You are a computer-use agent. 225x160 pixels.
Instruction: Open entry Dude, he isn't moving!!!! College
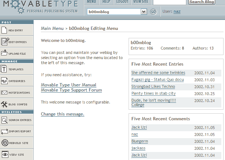pyautogui.click(x=154, y=102)
